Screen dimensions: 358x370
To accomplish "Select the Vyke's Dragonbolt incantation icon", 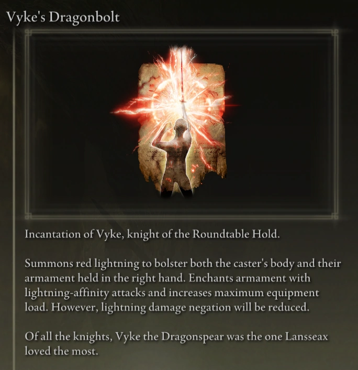I will click(175, 123).
